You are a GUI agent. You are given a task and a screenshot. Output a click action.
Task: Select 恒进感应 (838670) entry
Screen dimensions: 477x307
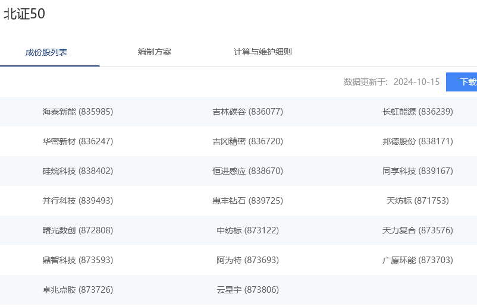pyautogui.click(x=247, y=171)
